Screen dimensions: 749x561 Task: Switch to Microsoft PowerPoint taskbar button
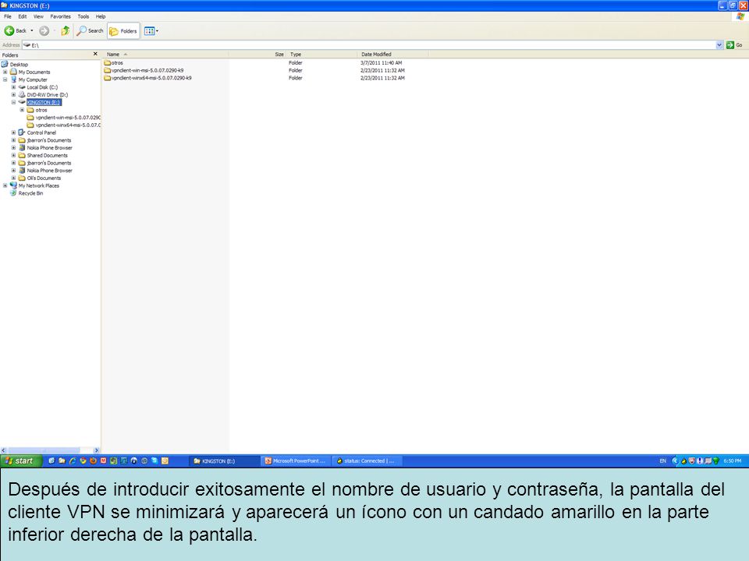(x=295, y=460)
